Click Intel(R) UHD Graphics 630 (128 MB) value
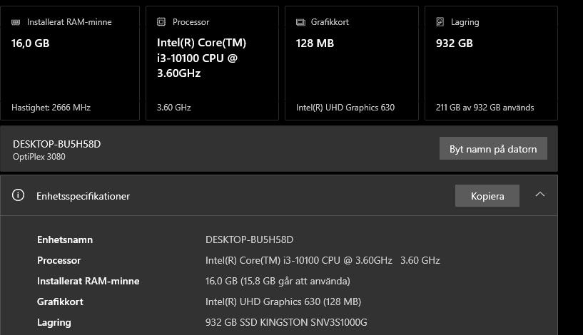 click(283, 301)
